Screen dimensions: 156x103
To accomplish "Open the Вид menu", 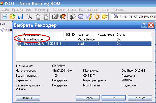I will click(29, 10).
